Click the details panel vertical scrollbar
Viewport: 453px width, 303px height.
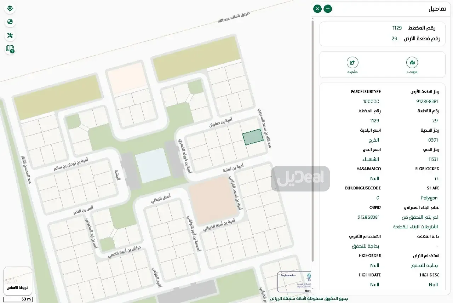[312, 142]
